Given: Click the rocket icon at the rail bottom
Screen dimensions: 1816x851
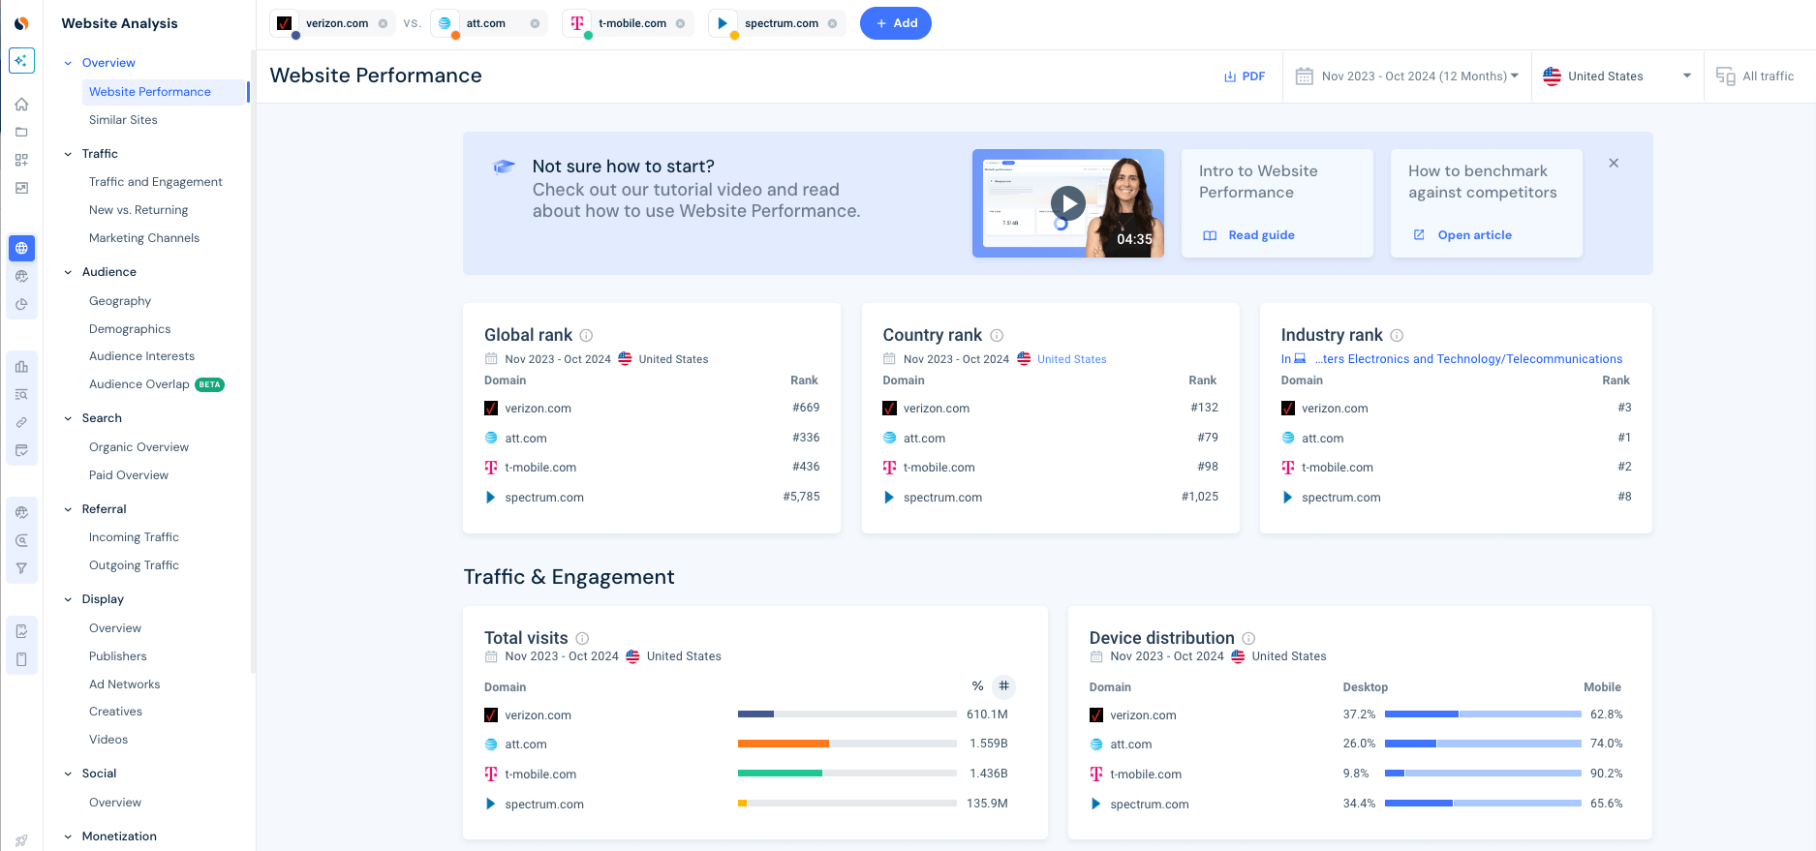Looking at the screenshot, I should pos(21,840).
